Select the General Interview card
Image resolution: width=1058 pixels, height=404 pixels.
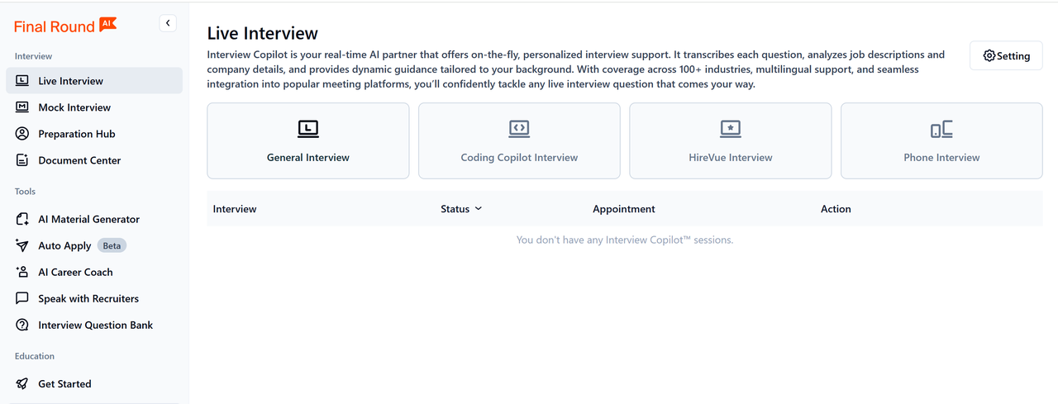307,140
